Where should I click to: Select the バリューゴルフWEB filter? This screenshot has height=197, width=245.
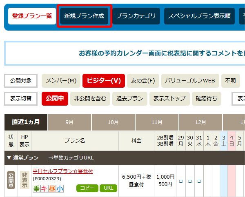click(190, 81)
